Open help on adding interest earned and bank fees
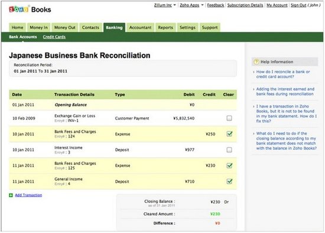Viewport: 325px width, 233px height. click(285, 91)
